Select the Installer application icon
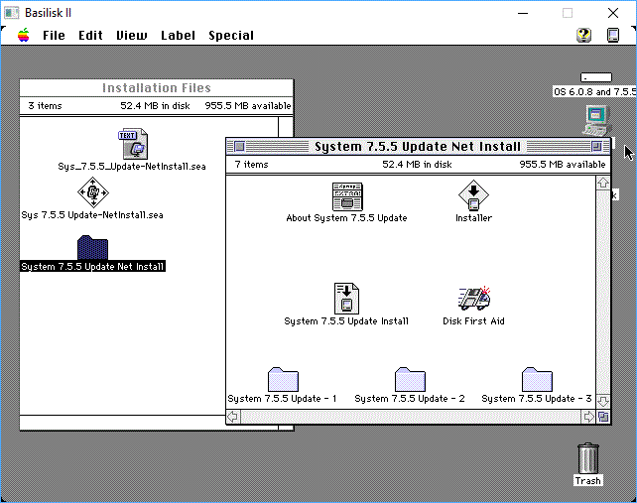This screenshot has height=503, width=637. point(473,195)
